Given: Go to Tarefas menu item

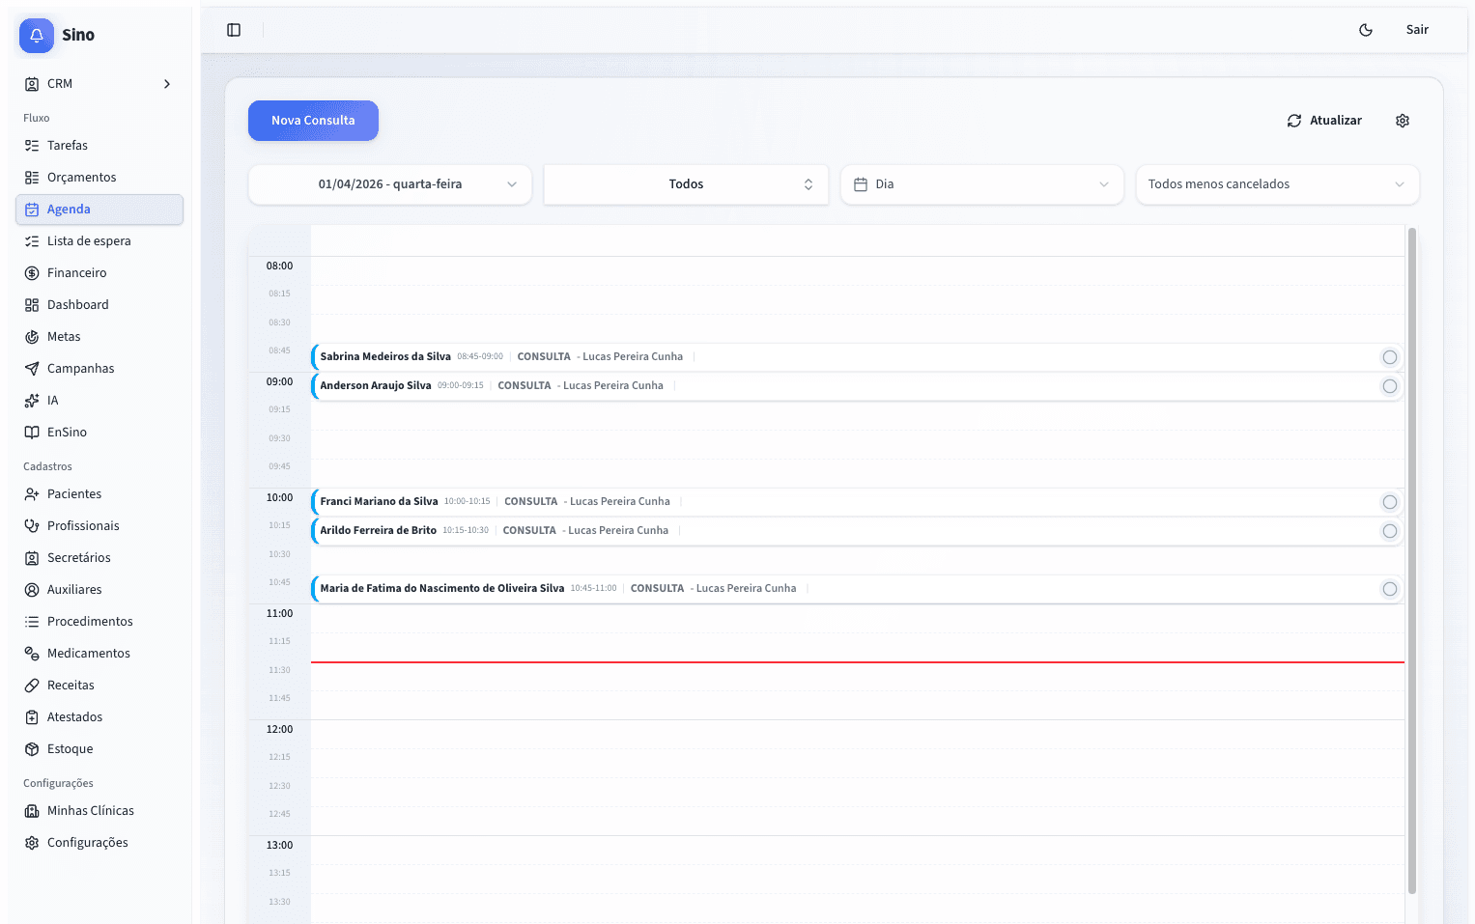Looking at the screenshot, I should 99,146.
